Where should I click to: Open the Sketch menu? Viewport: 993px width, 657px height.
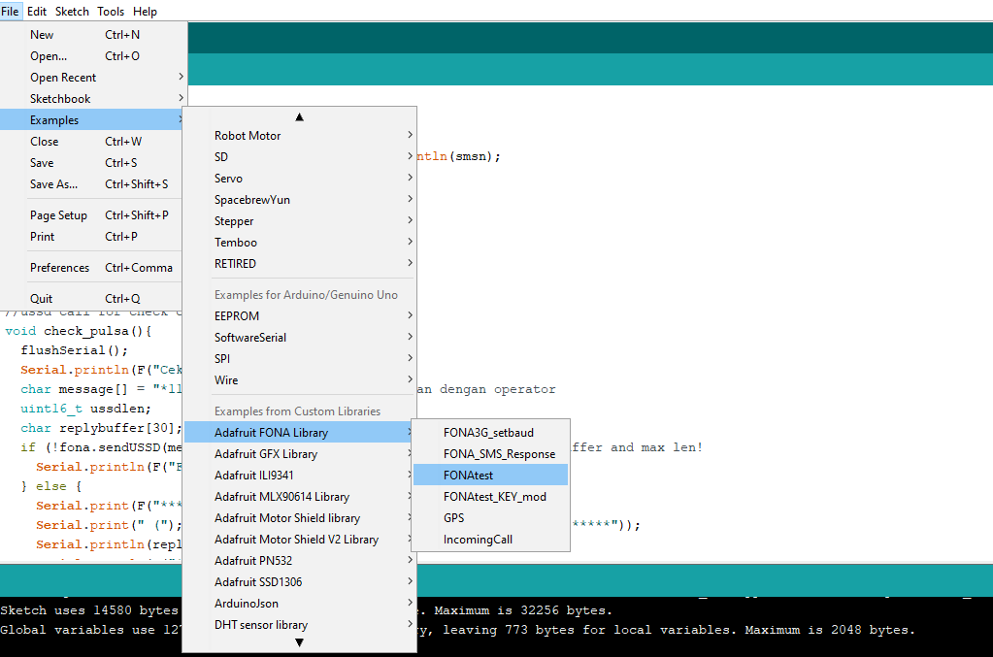tap(72, 11)
